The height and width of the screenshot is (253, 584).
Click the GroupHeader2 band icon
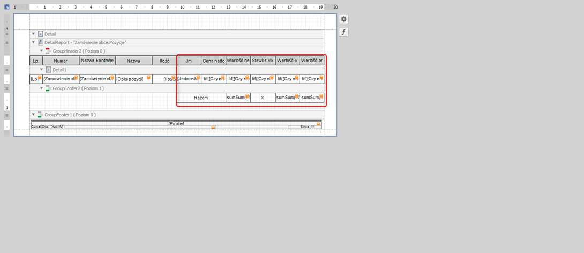48,51
